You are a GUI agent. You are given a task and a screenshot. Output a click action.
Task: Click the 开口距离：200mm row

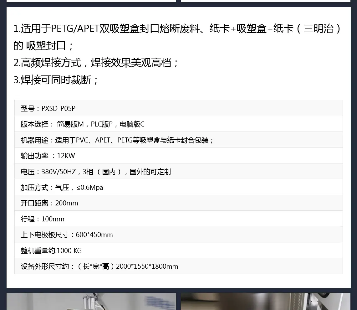[178, 203]
